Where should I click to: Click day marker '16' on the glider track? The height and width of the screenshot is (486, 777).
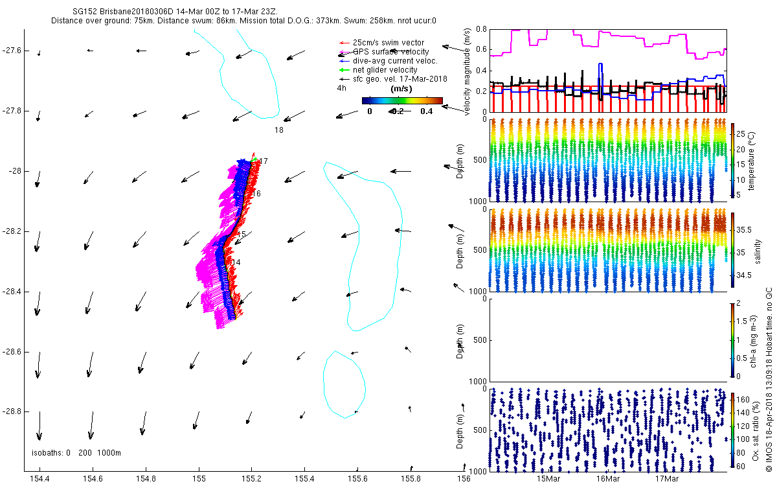click(256, 194)
